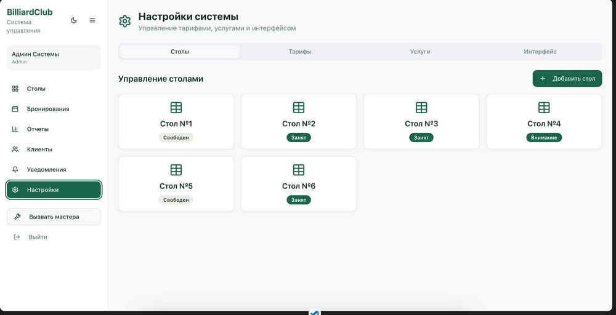
Task: Click the Стол №1 title text
Action: [x=176, y=124]
